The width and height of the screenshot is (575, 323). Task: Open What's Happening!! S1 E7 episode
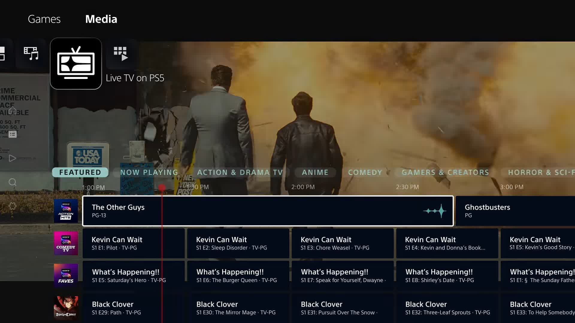pyautogui.click(x=343, y=275)
